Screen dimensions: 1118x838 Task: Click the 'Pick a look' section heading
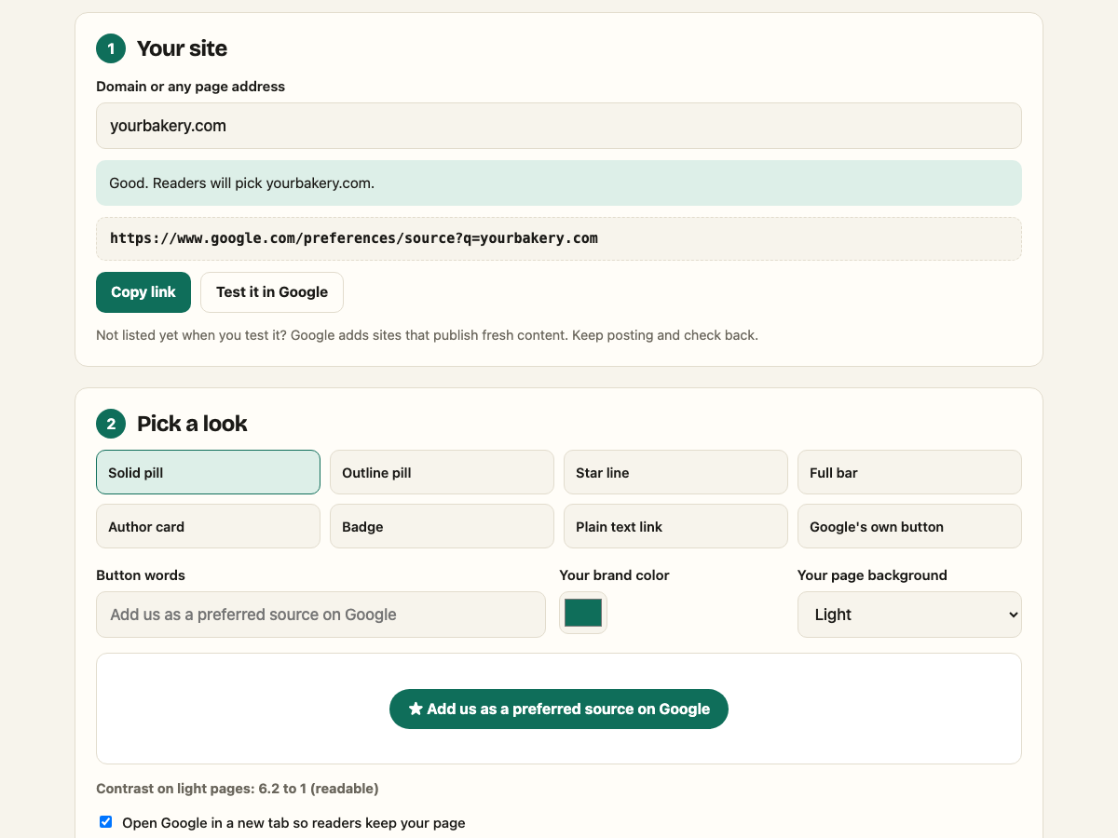point(192,424)
